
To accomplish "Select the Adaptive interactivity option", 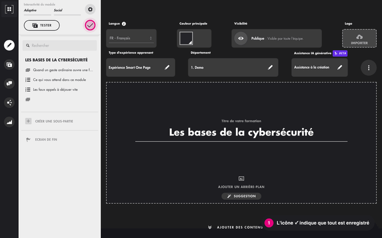I will [x=37, y=11].
